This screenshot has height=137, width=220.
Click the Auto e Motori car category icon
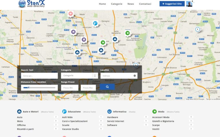(x=19, y=112)
